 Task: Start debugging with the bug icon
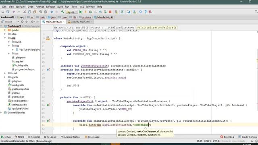coord(90,12)
